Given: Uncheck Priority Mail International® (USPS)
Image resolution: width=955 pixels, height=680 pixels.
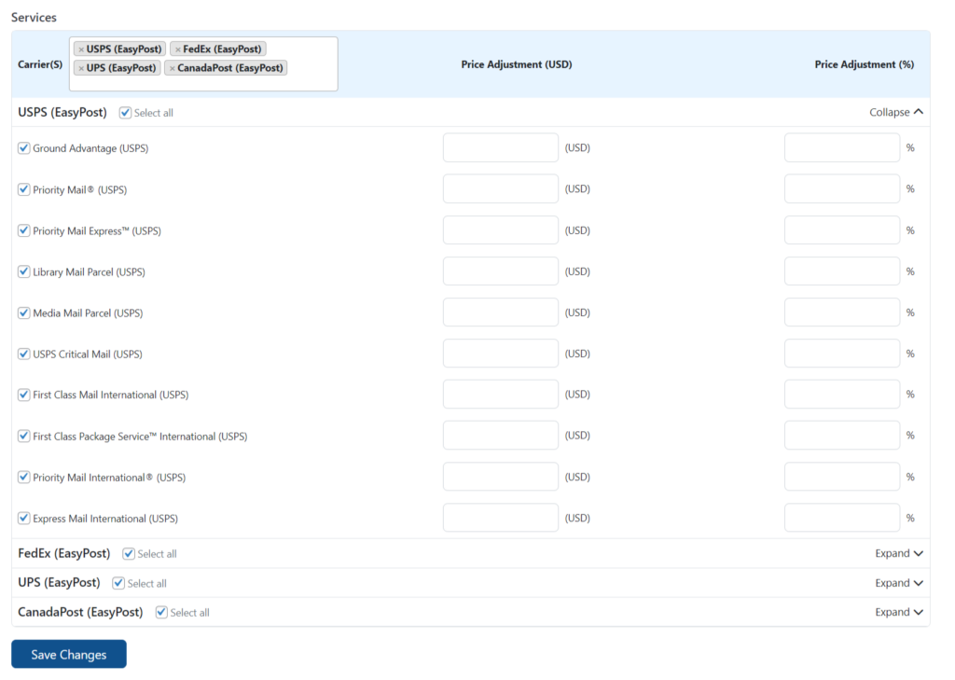Looking at the screenshot, I should click(23, 477).
